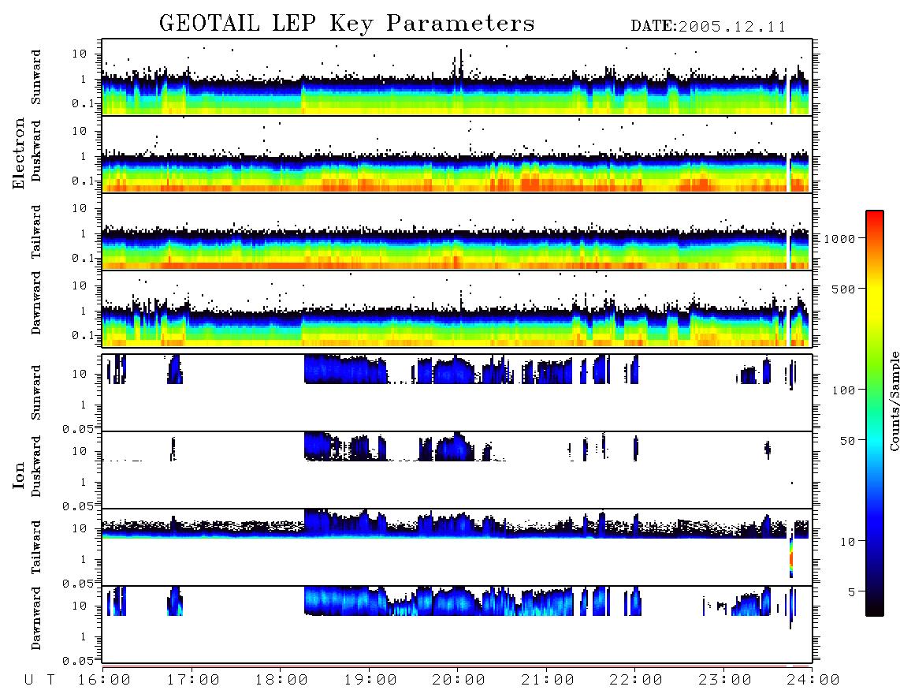This screenshot has width=900, height=694.
Task: Click the Ion group axis label
Action: [x=19, y=476]
